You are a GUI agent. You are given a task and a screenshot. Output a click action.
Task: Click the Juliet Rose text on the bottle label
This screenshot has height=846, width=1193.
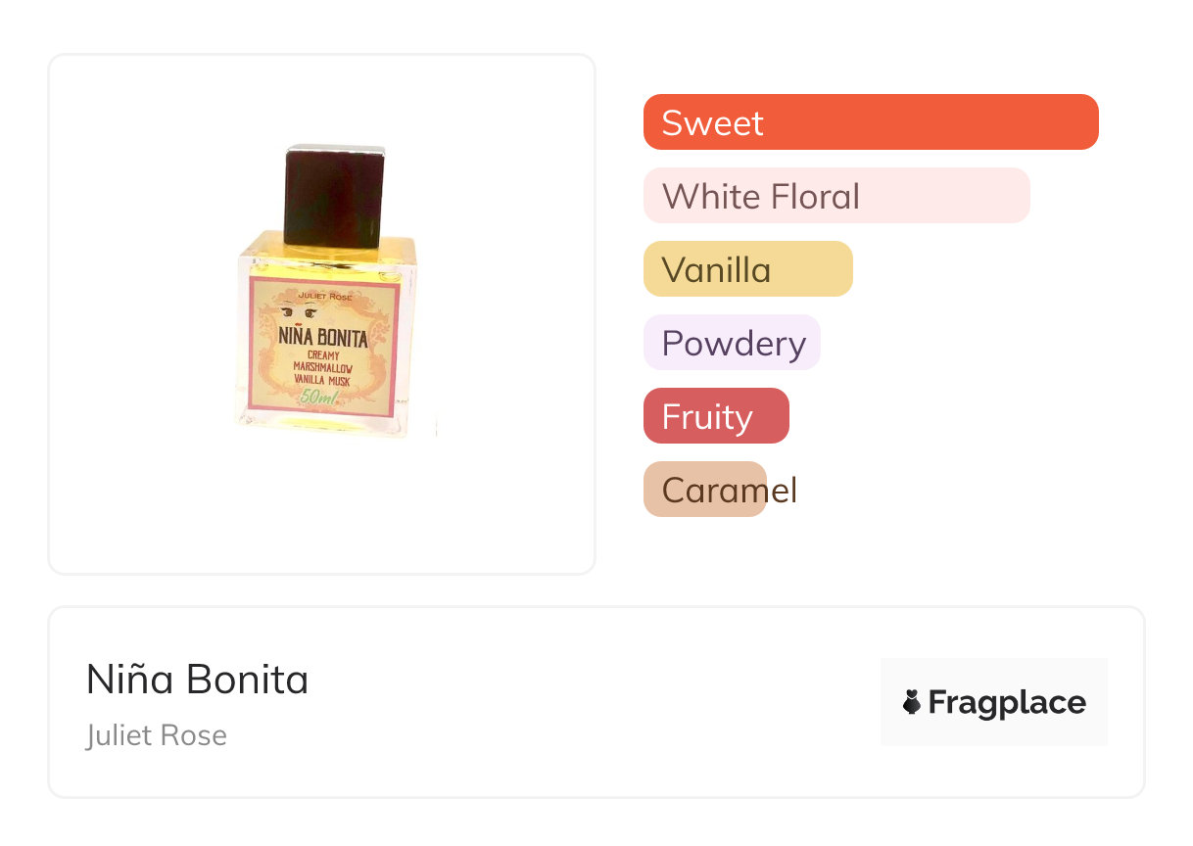coord(324,296)
